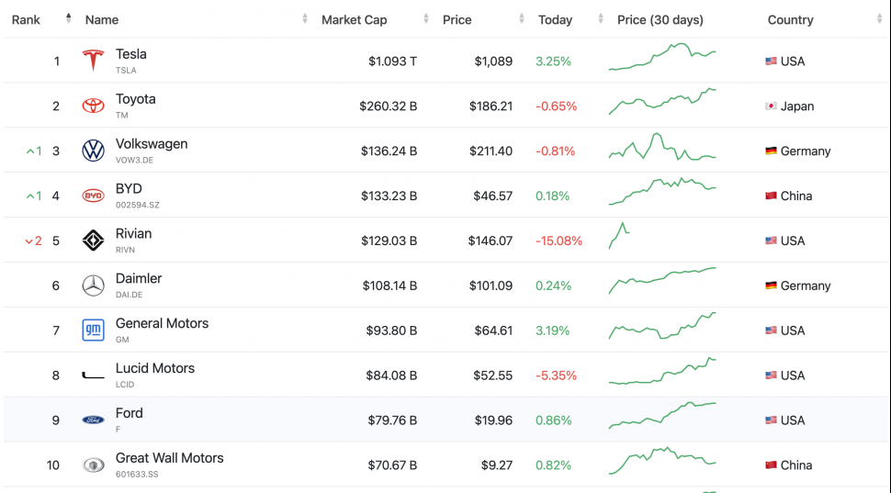The width and height of the screenshot is (891, 493).
Task: Click the Name column header
Action: (x=101, y=19)
